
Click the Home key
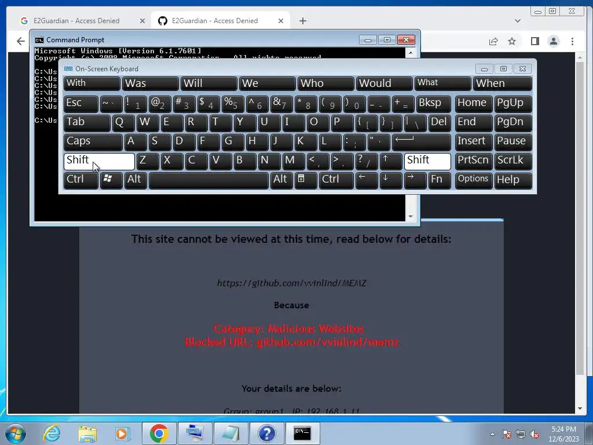click(474, 104)
